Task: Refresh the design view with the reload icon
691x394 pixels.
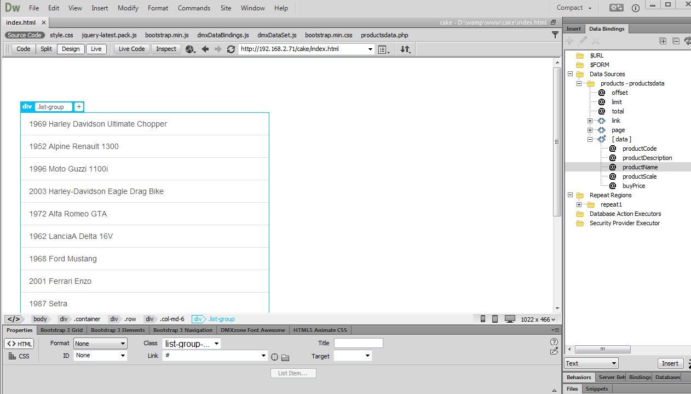Action: coord(231,49)
